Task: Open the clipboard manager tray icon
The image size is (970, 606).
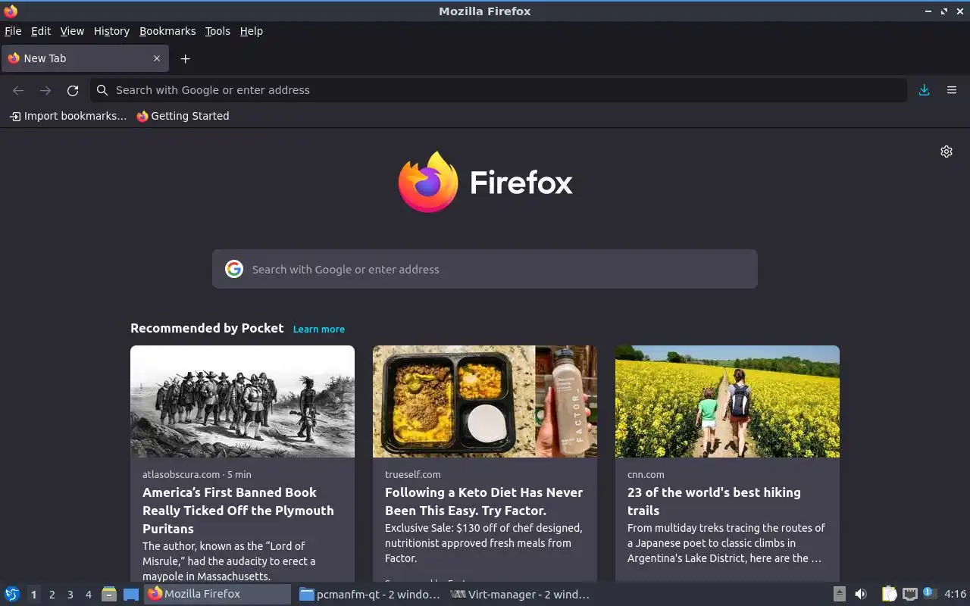Action: tap(889, 594)
